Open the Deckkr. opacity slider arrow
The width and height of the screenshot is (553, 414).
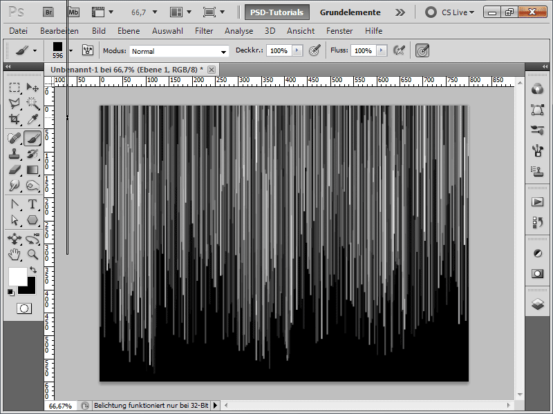(x=297, y=50)
